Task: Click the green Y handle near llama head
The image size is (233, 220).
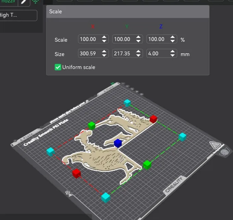Action: (x=92, y=126)
